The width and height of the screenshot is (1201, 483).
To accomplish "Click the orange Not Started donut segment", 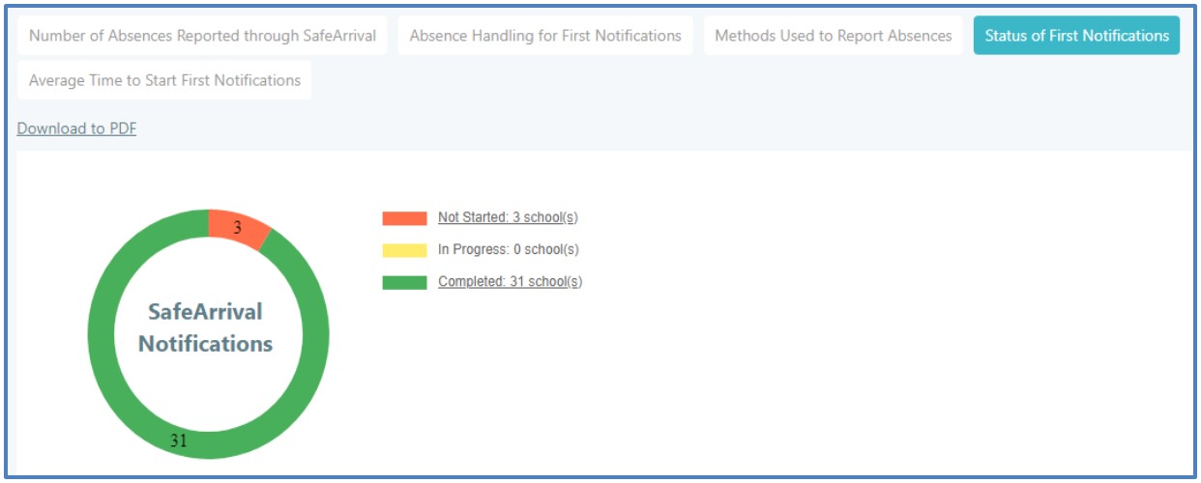I will tap(249, 233).
